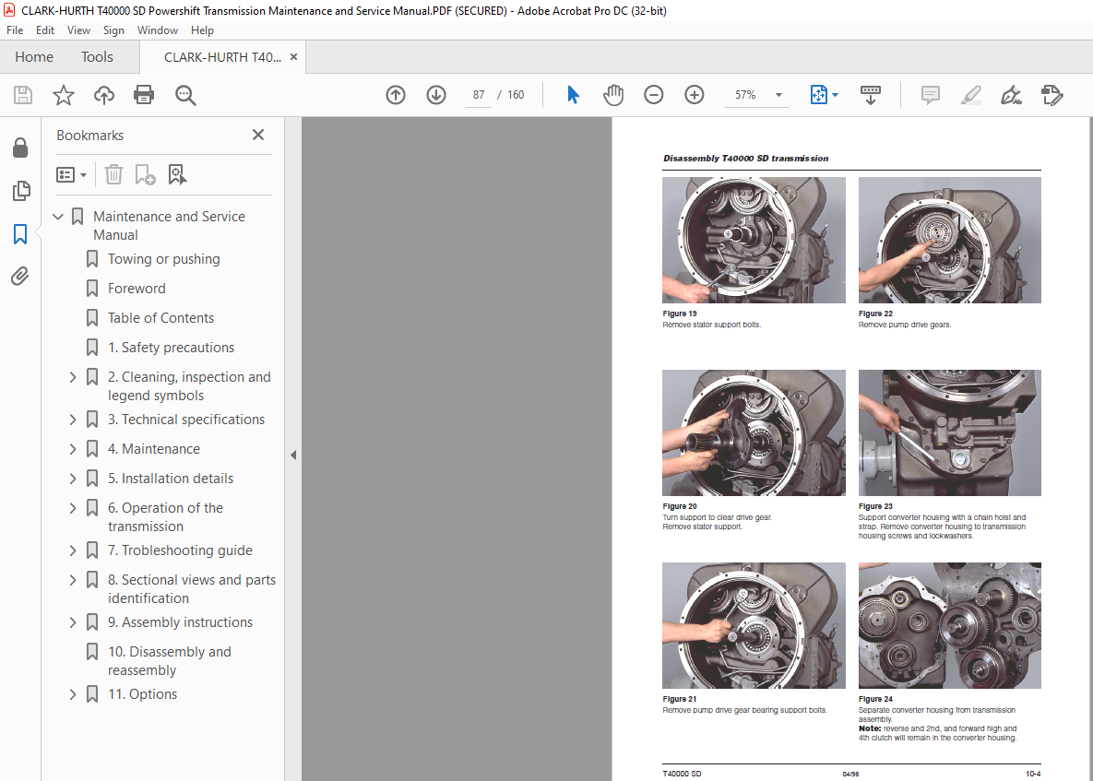Open bookmark options dropdown menu
The image size is (1093, 781).
pyautogui.click(x=71, y=174)
